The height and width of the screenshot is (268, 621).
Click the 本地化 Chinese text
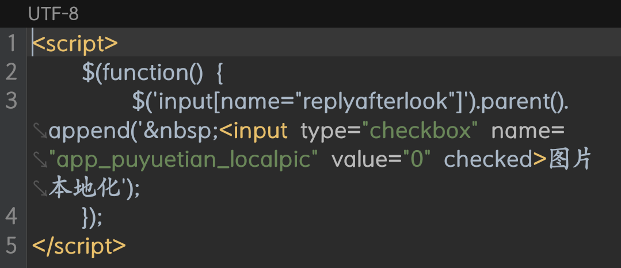tap(85, 188)
